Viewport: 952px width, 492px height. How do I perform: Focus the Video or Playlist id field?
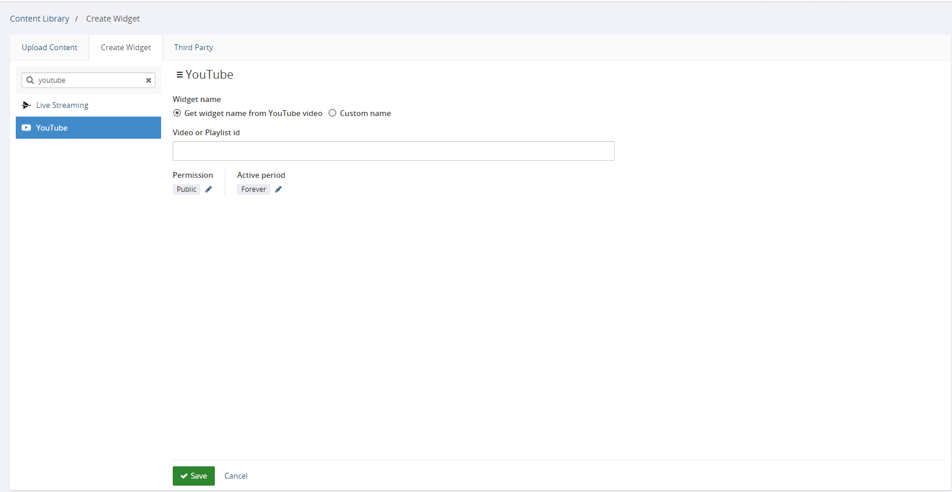[393, 151]
